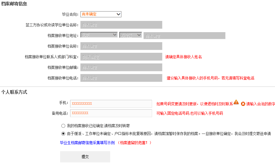Image resolution: width=275 pixels, height=163 pixels.
Task: Open the 毕业去向 dropdown
Action: [101, 14]
